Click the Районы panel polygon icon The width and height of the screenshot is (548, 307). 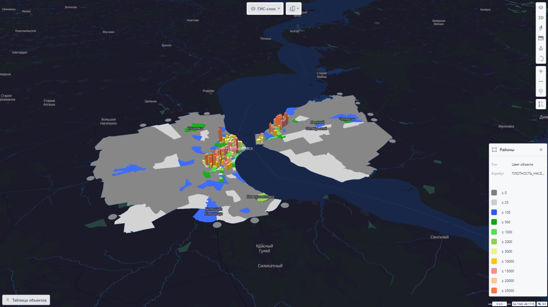click(x=494, y=150)
